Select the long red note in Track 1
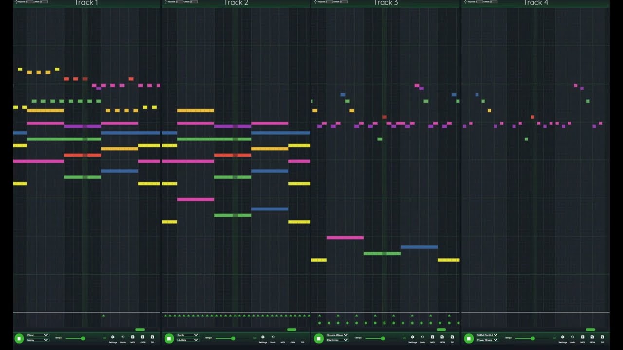This screenshot has height=350, width=623. [x=83, y=155]
